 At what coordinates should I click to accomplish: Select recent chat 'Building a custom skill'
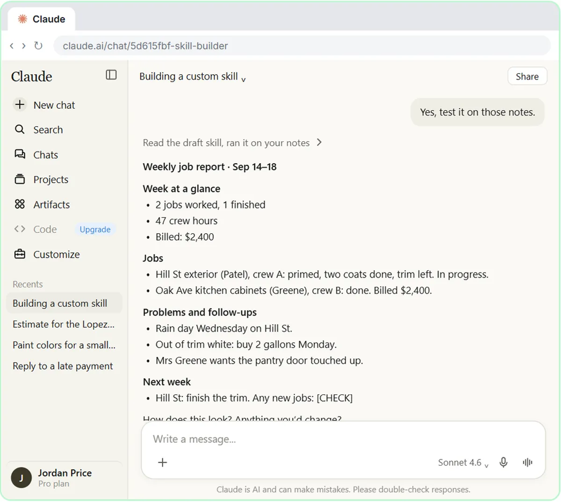click(64, 303)
